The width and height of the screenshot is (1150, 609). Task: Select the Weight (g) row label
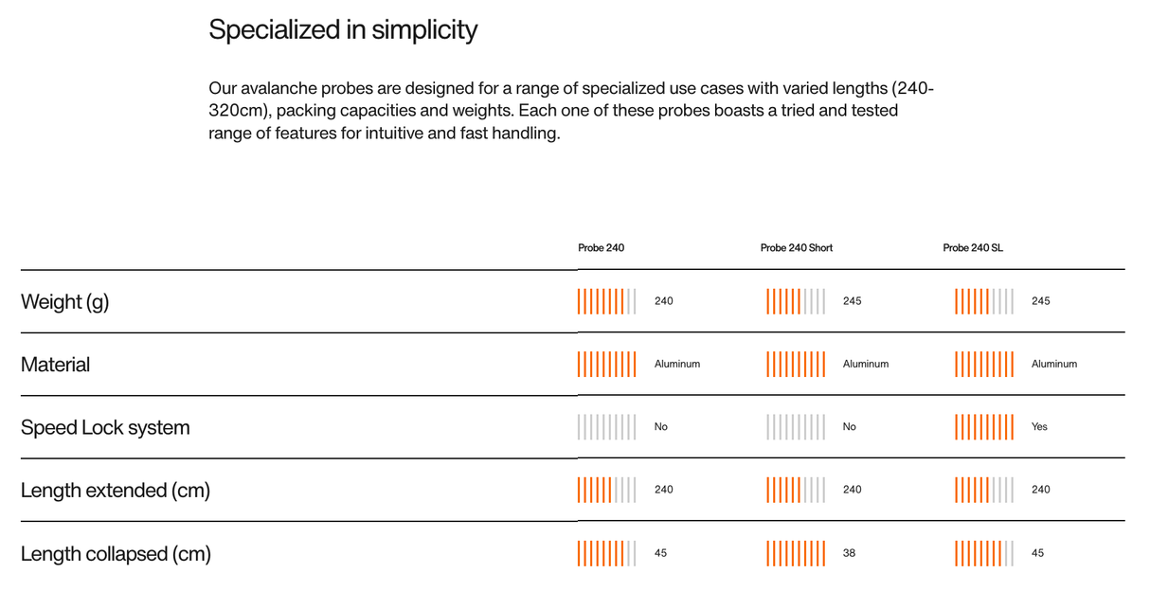(64, 302)
